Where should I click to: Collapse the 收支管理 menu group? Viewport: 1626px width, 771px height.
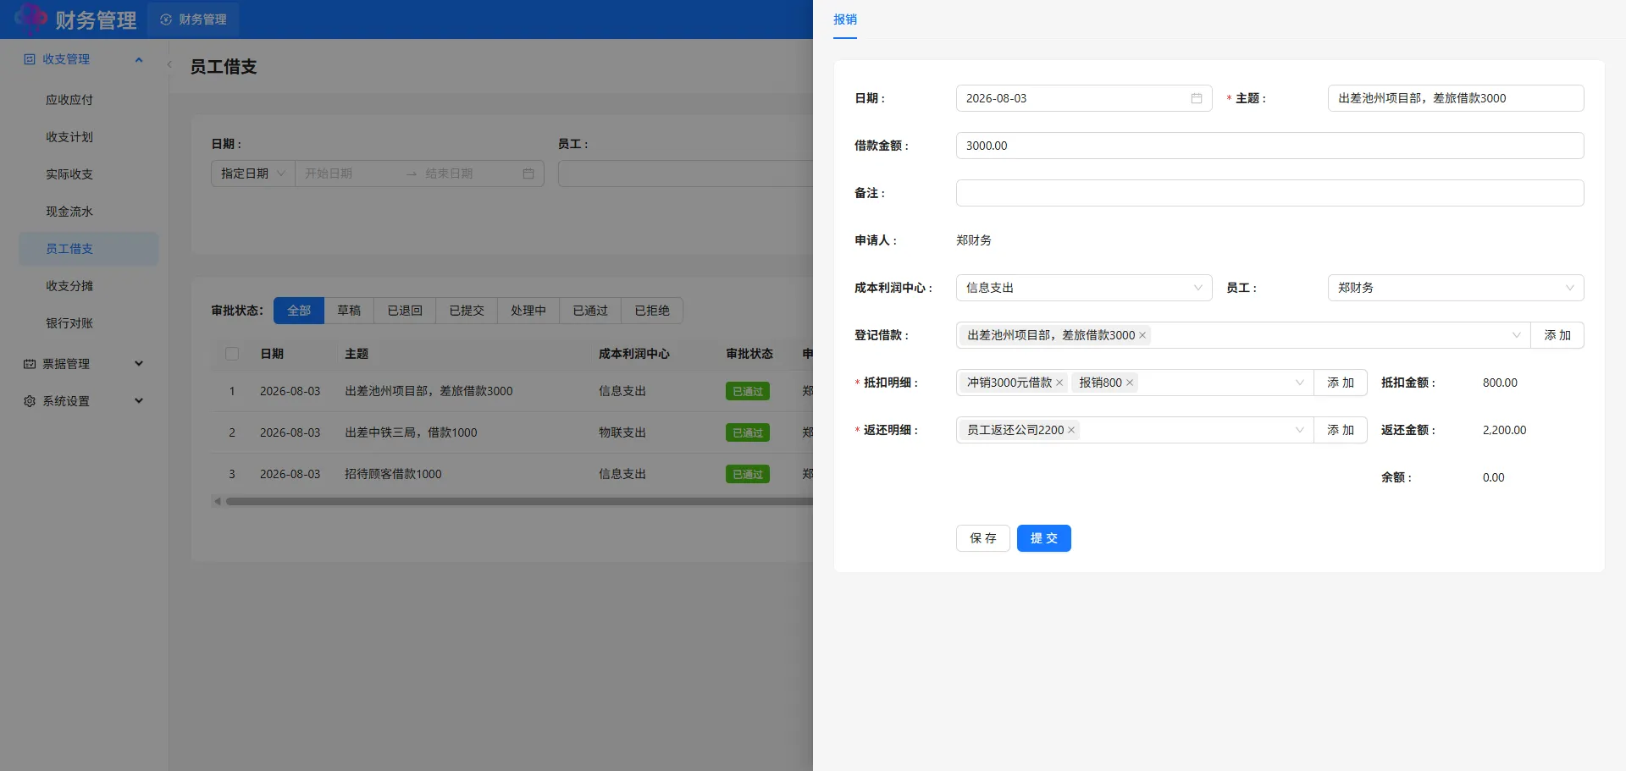139,59
